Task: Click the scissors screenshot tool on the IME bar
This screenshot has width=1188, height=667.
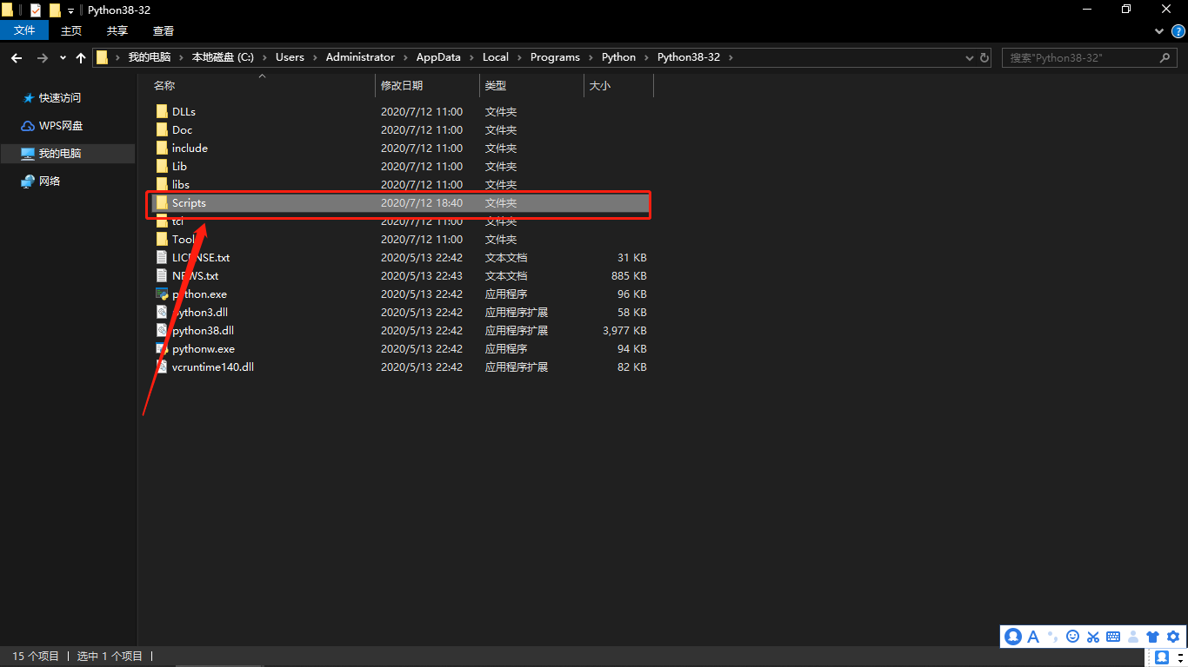Action: tap(1093, 637)
